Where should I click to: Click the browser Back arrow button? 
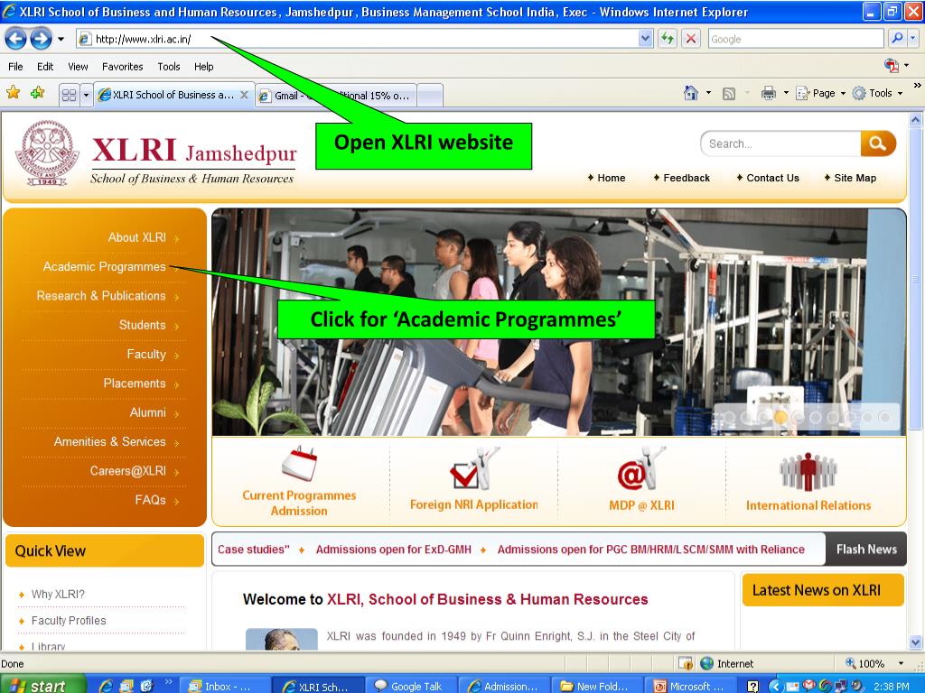coord(15,39)
